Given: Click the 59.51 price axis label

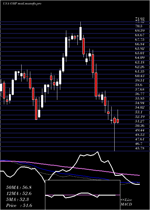Looking at the screenshot, I should (x=140, y=80).
